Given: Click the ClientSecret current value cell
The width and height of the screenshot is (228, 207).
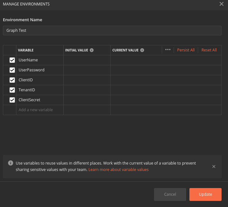Looking at the screenshot, I should [166, 100].
